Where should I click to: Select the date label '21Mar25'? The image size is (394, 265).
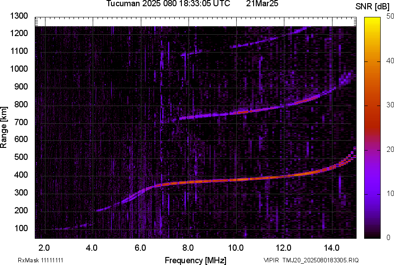pyautogui.click(x=262, y=4)
